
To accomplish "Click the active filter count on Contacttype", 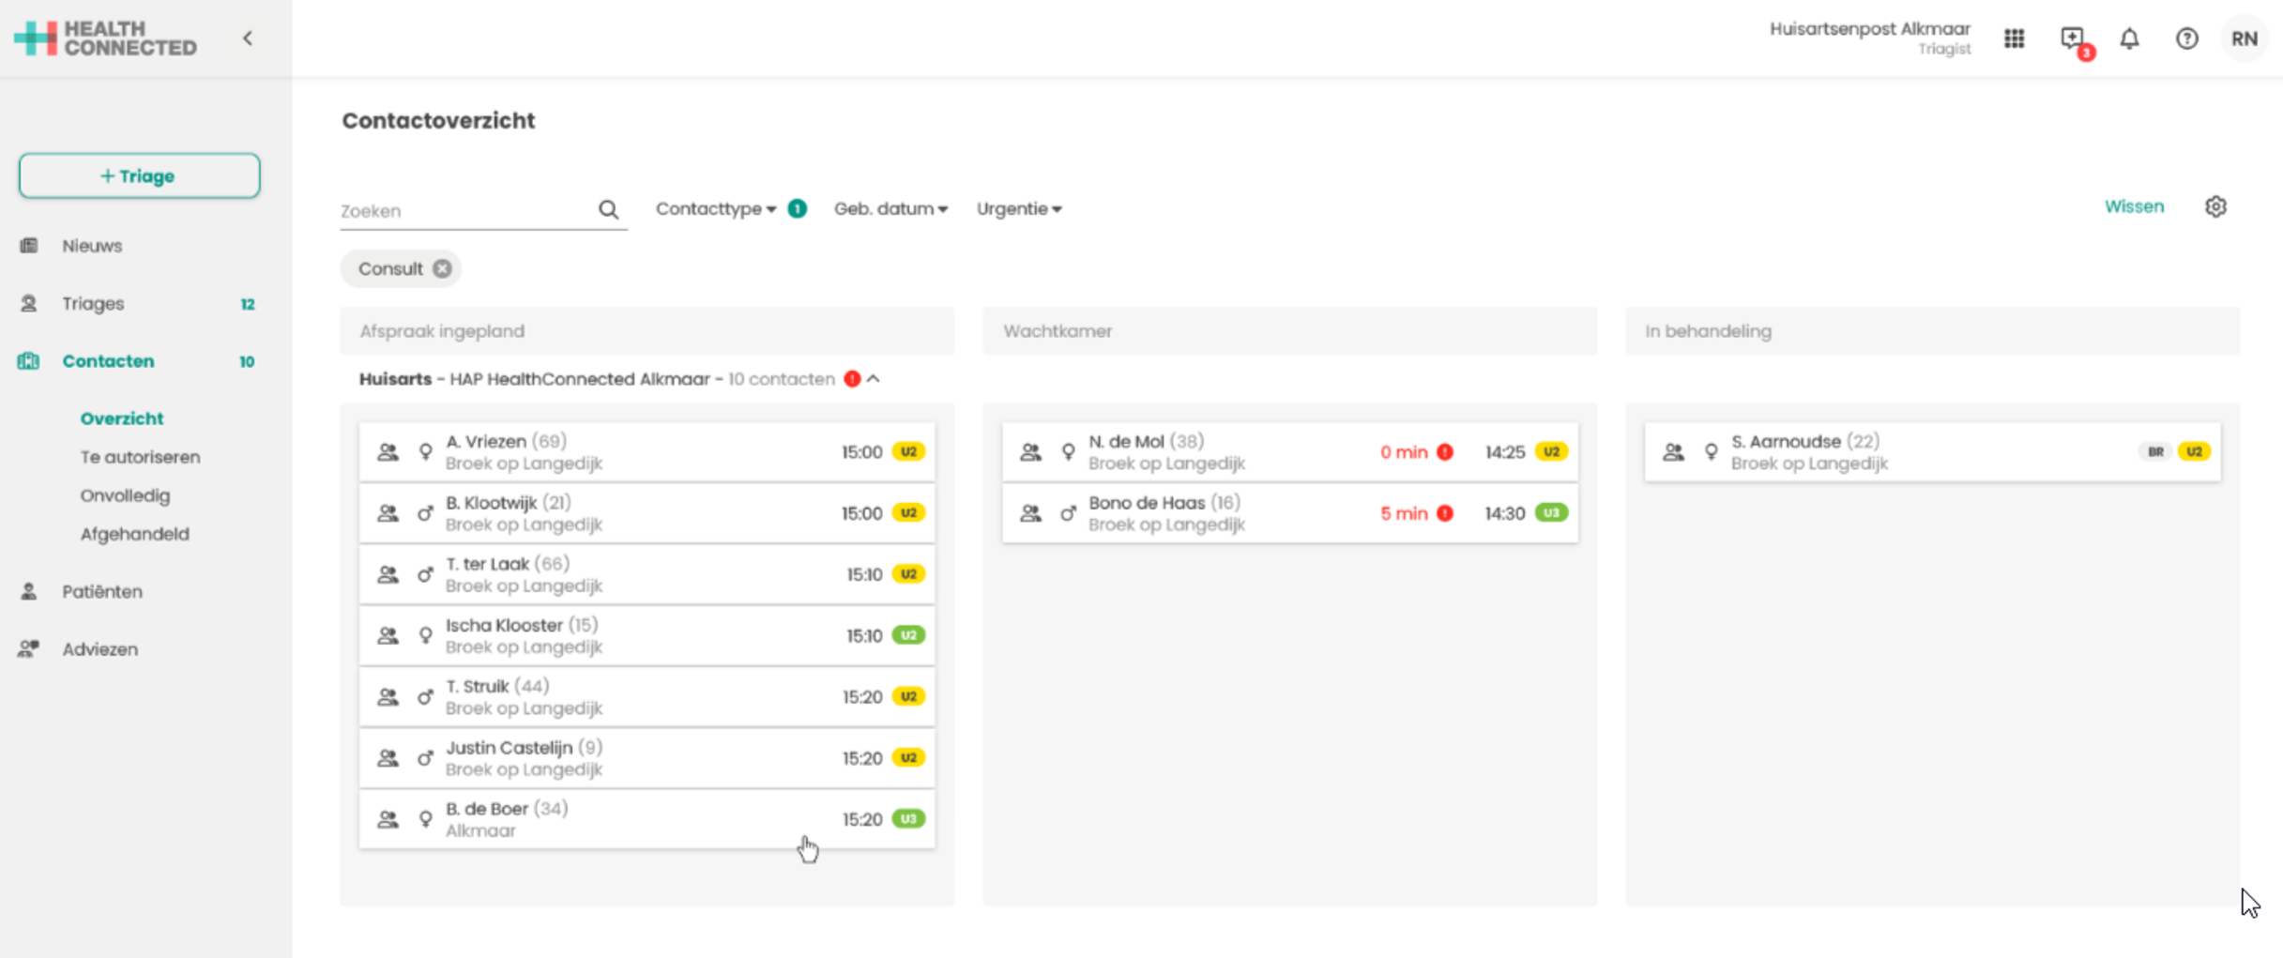I will pos(797,208).
